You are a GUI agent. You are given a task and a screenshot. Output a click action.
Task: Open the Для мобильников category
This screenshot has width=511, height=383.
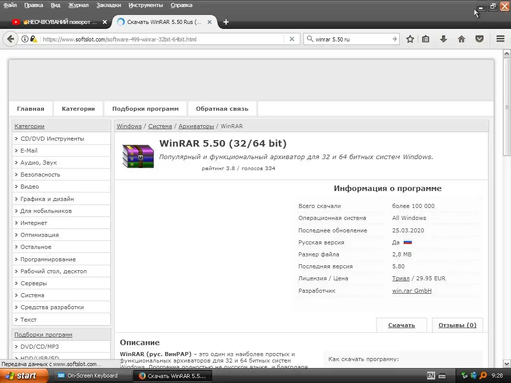[46, 211]
